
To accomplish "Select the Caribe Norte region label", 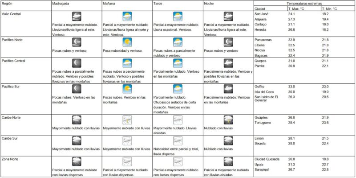I will 11,117.
